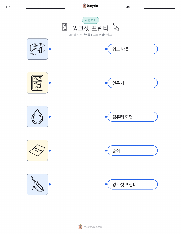Click the 이름 name line field
181x234 pixels.
45,7
